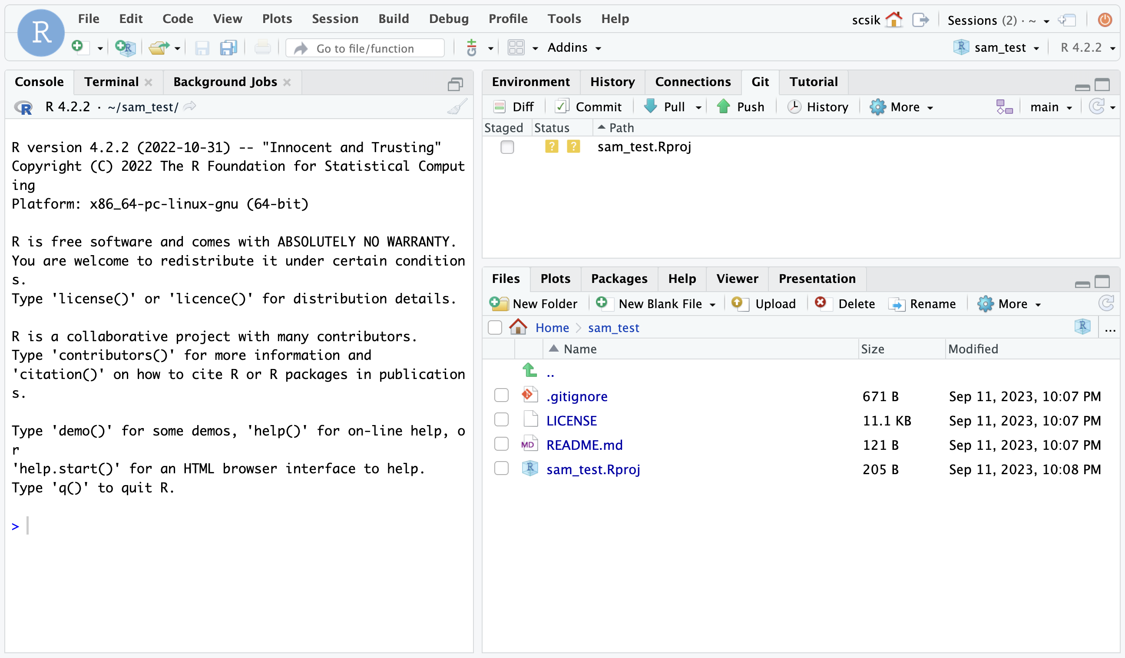Click the Quit Session power icon
The image size is (1125, 658).
point(1105,20)
